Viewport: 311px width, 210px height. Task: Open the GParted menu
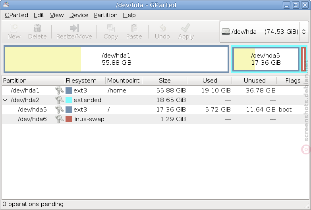tap(16, 15)
